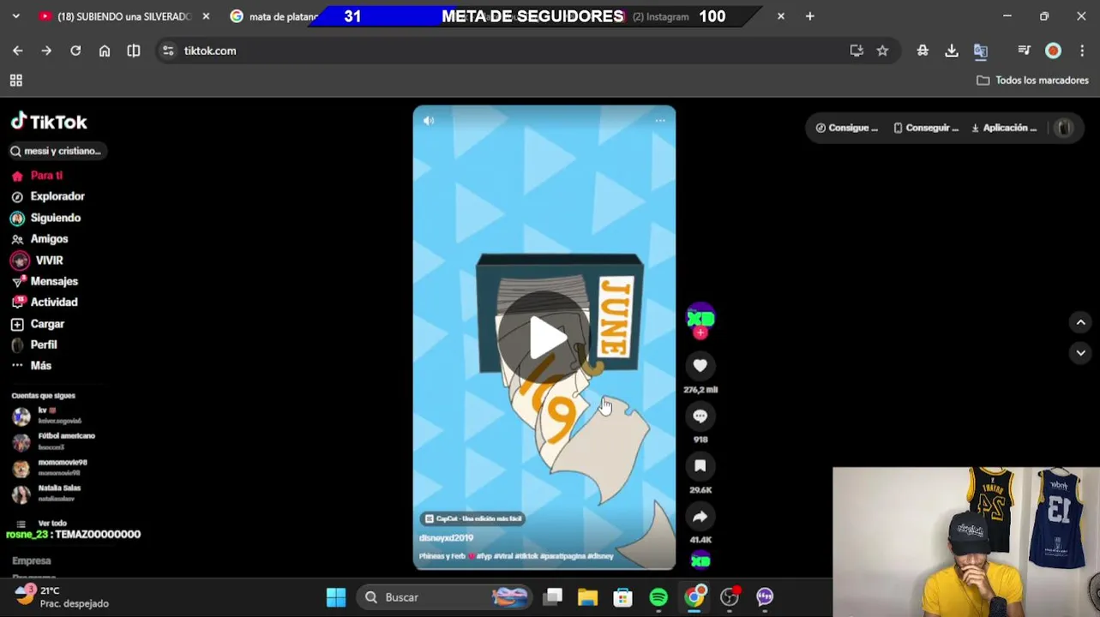This screenshot has height=617, width=1100.
Task: Expand tab search dropdown arrow
Action: 15,16
